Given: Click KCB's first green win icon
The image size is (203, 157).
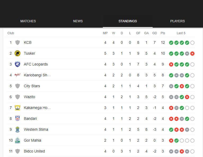Looking at the screenshot, I should tap(171, 43).
